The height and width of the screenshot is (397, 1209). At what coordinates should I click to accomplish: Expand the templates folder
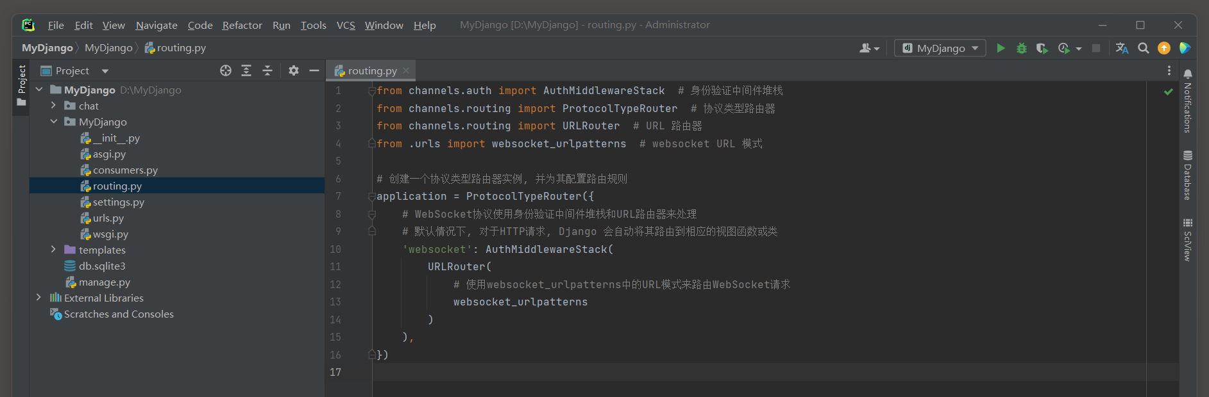click(x=54, y=250)
